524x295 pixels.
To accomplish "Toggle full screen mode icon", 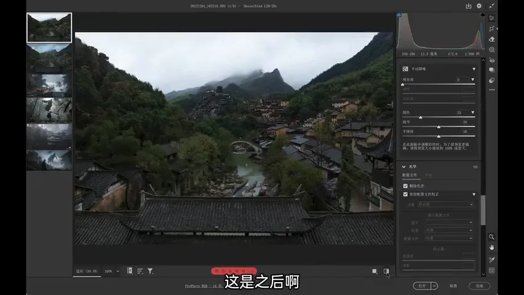I will tap(491, 6).
